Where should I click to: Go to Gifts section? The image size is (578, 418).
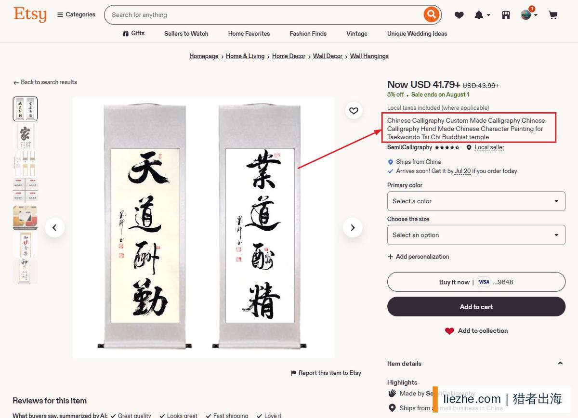(134, 33)
